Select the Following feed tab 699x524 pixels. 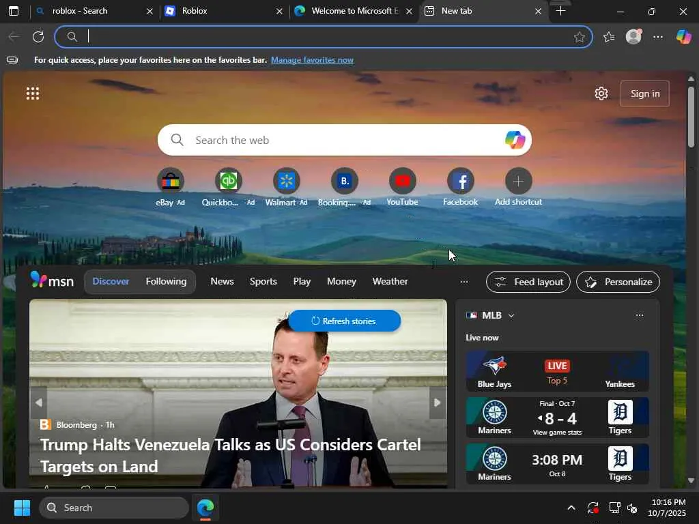[166, 281]
